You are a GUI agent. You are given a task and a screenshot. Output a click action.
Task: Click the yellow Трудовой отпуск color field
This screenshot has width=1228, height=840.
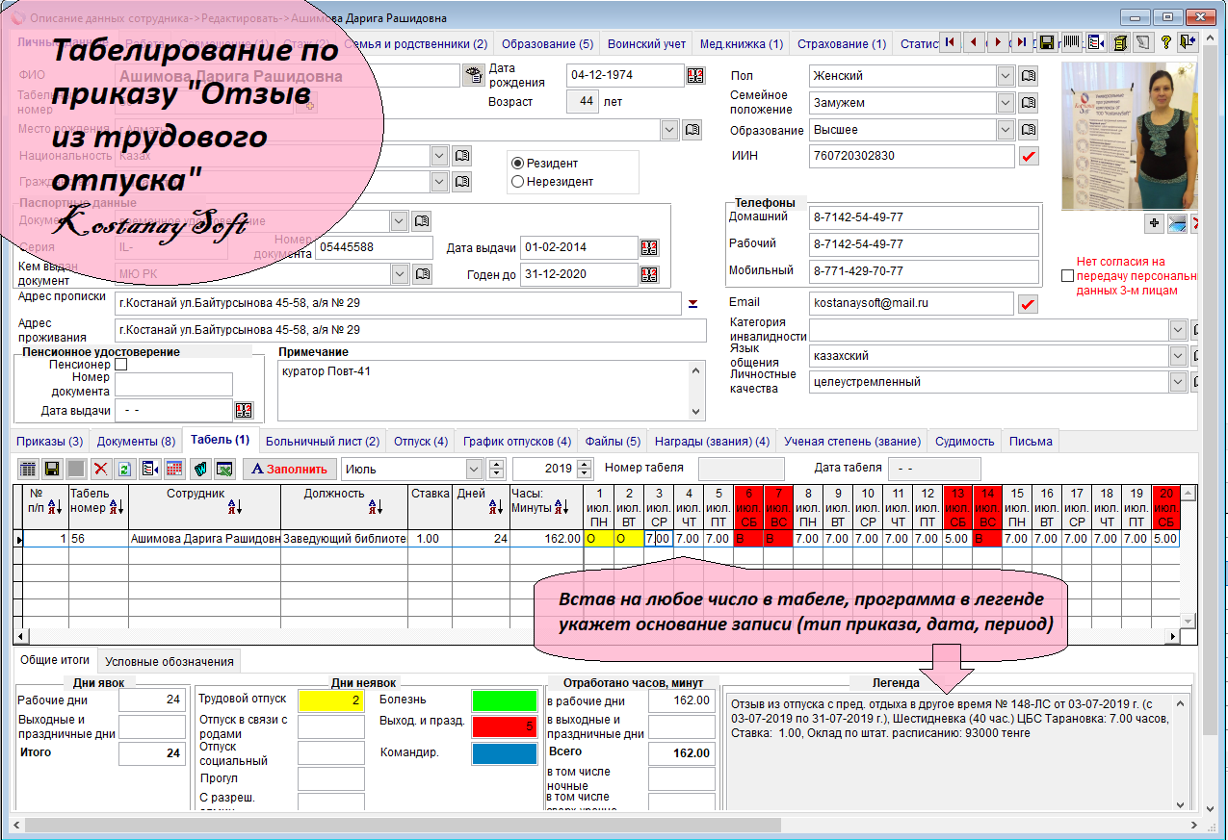330,700
